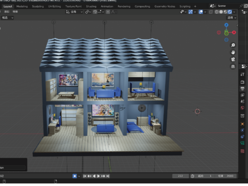
Task: Open the Render properties tab
Action: click(242, 82)
